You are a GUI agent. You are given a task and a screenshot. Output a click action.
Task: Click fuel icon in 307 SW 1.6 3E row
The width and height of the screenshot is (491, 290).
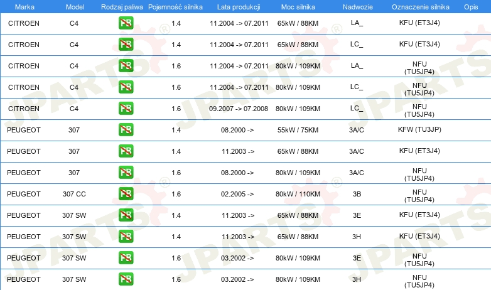coord(126,257)
